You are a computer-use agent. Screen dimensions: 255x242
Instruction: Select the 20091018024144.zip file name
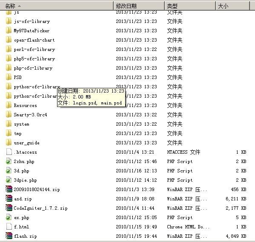[x=37, y=189]
